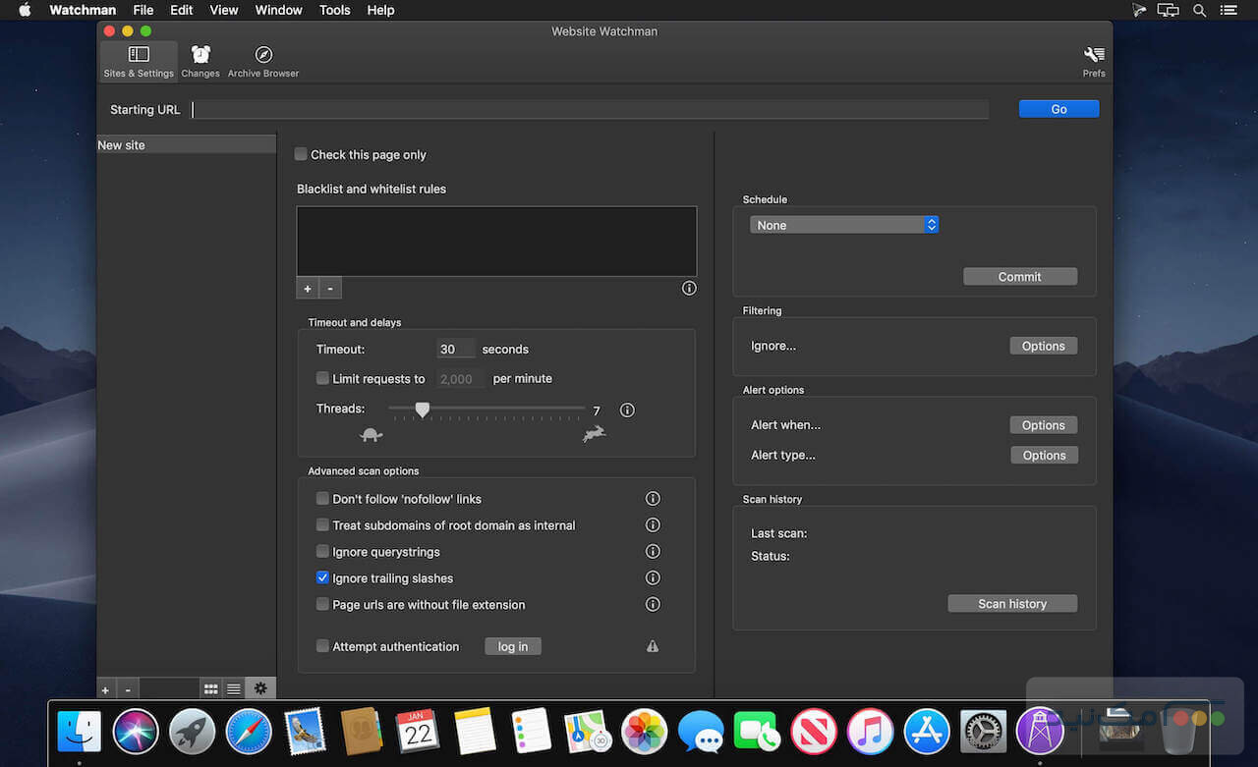
Task: Open the Window menu
Action: pyautogui.click(x=278, y=10)
